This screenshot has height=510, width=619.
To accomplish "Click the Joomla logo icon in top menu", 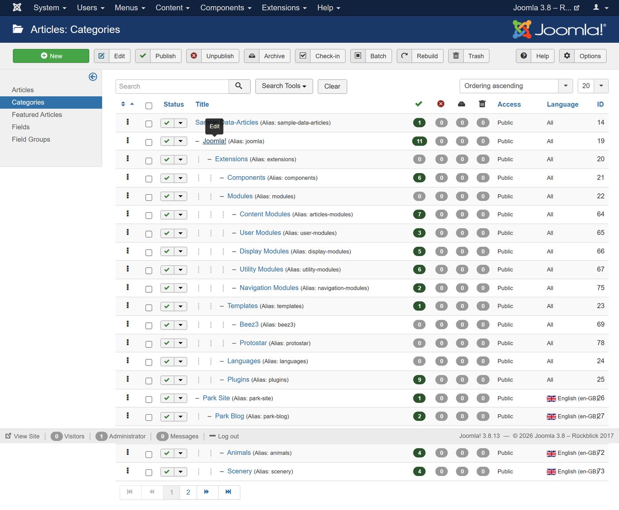I will click(17, 8).
